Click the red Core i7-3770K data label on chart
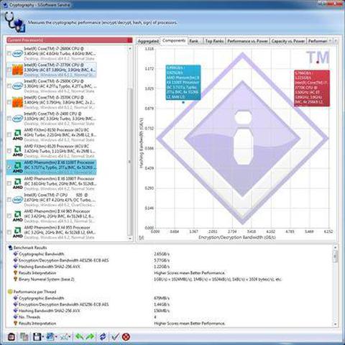 pos(312,88)
